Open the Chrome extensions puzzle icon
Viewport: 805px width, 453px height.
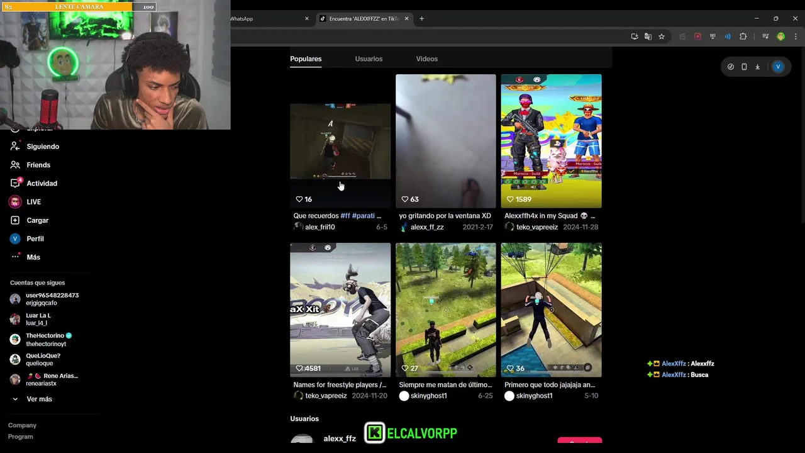pyautogui.click(x=743, y=36)
